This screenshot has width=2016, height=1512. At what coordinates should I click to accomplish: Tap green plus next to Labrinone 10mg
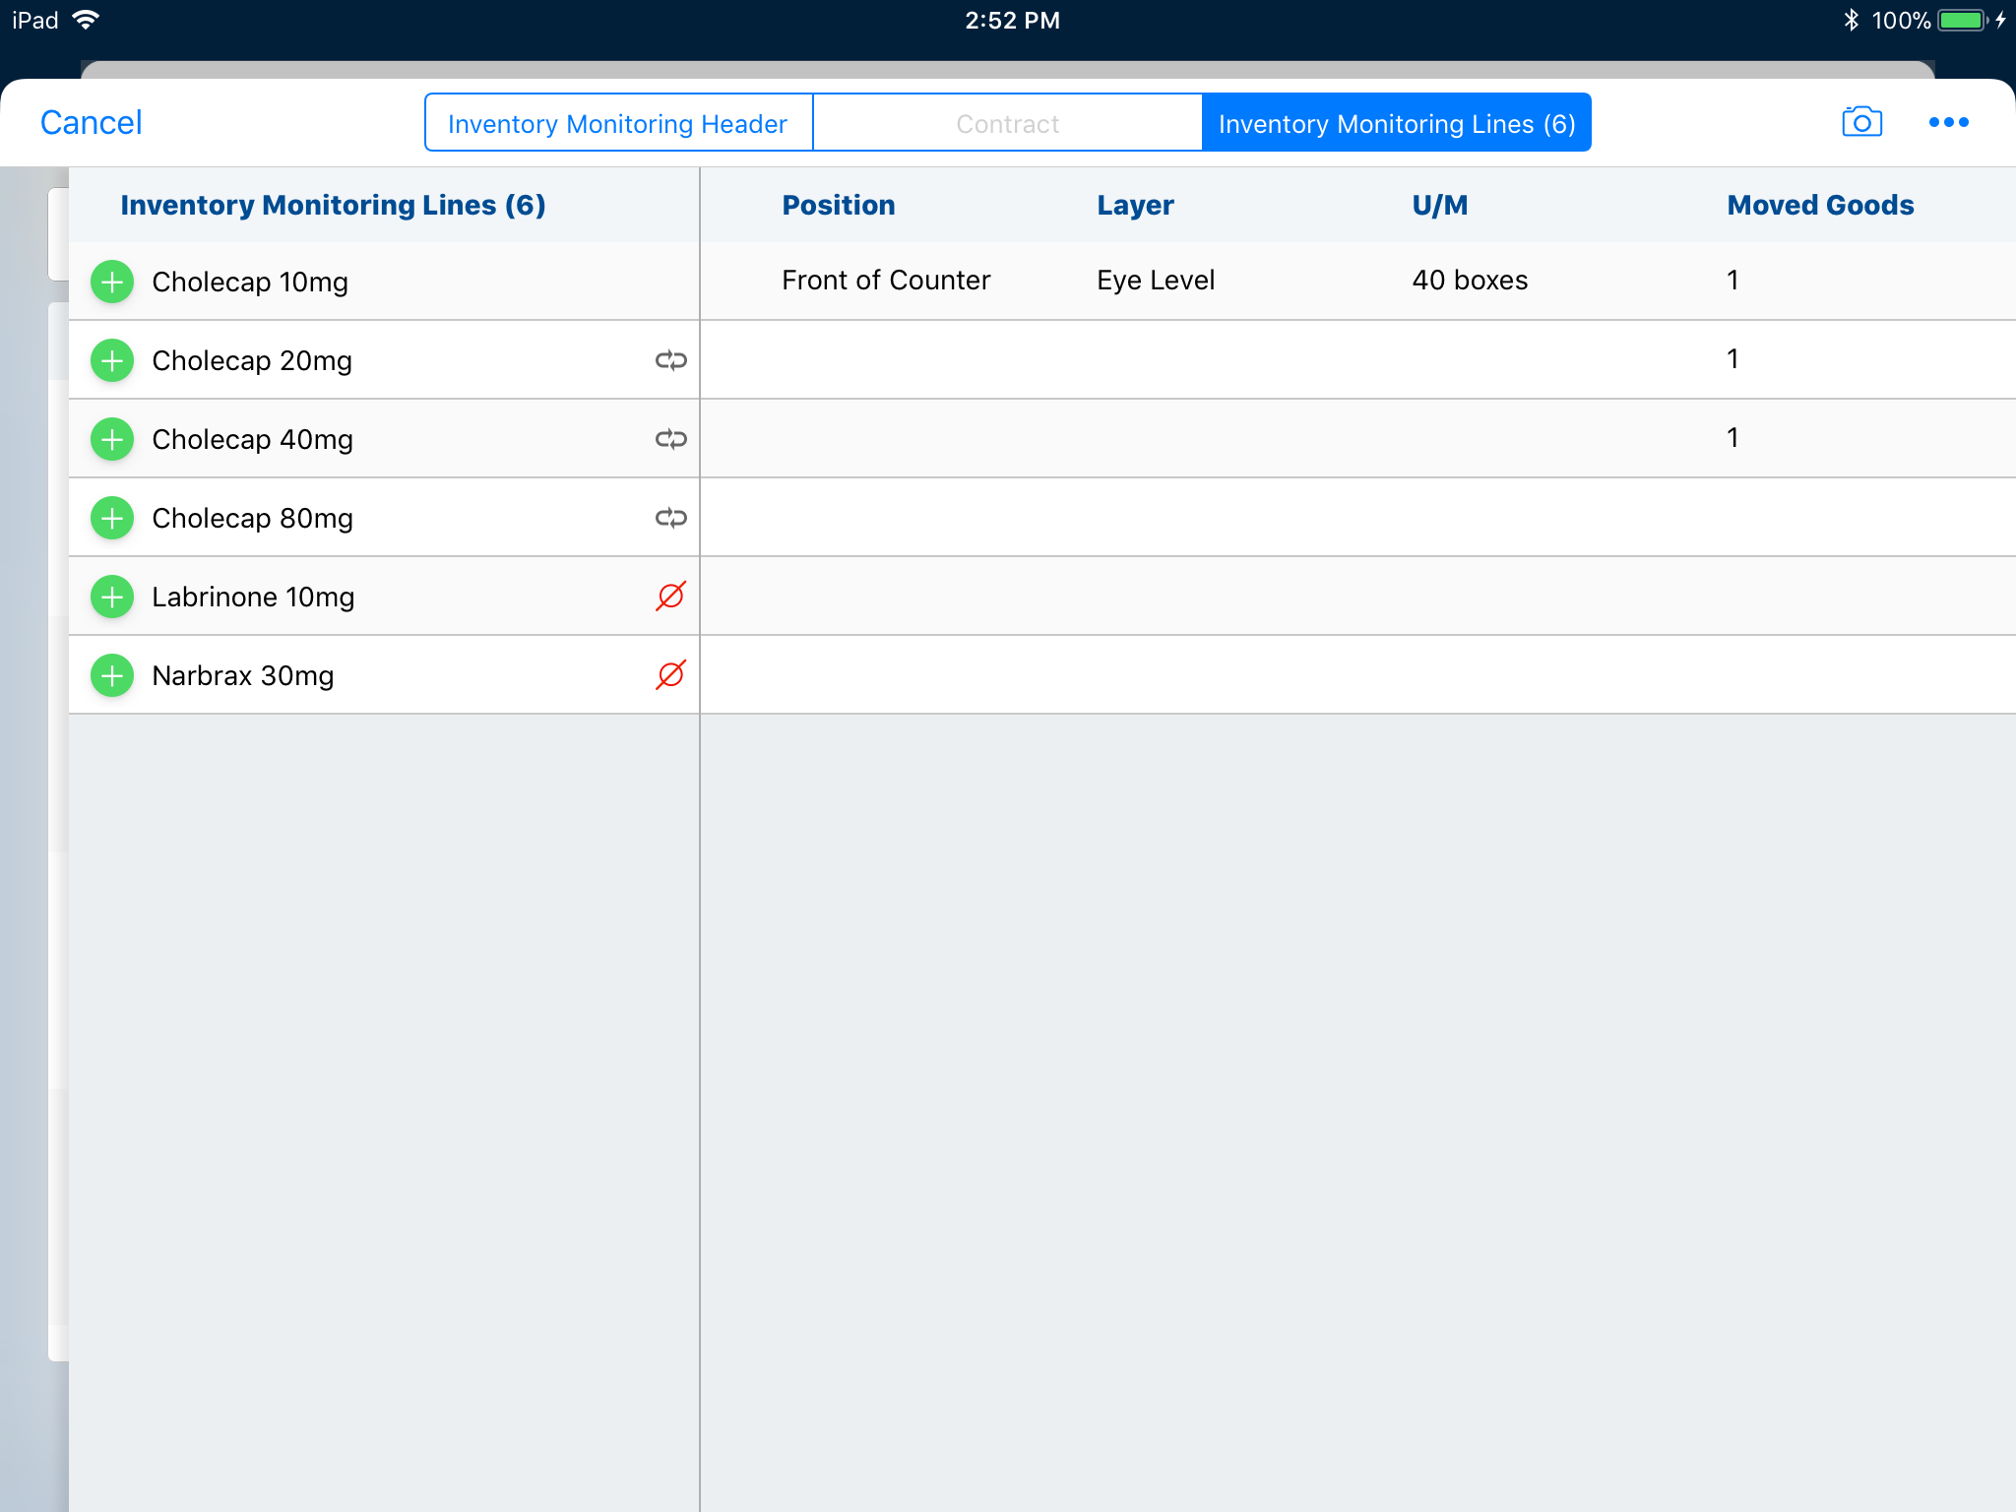pyautogui.click(x=112, y=597)
